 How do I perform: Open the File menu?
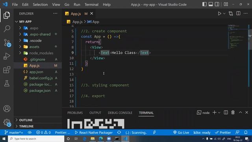(x=15, y=4)
